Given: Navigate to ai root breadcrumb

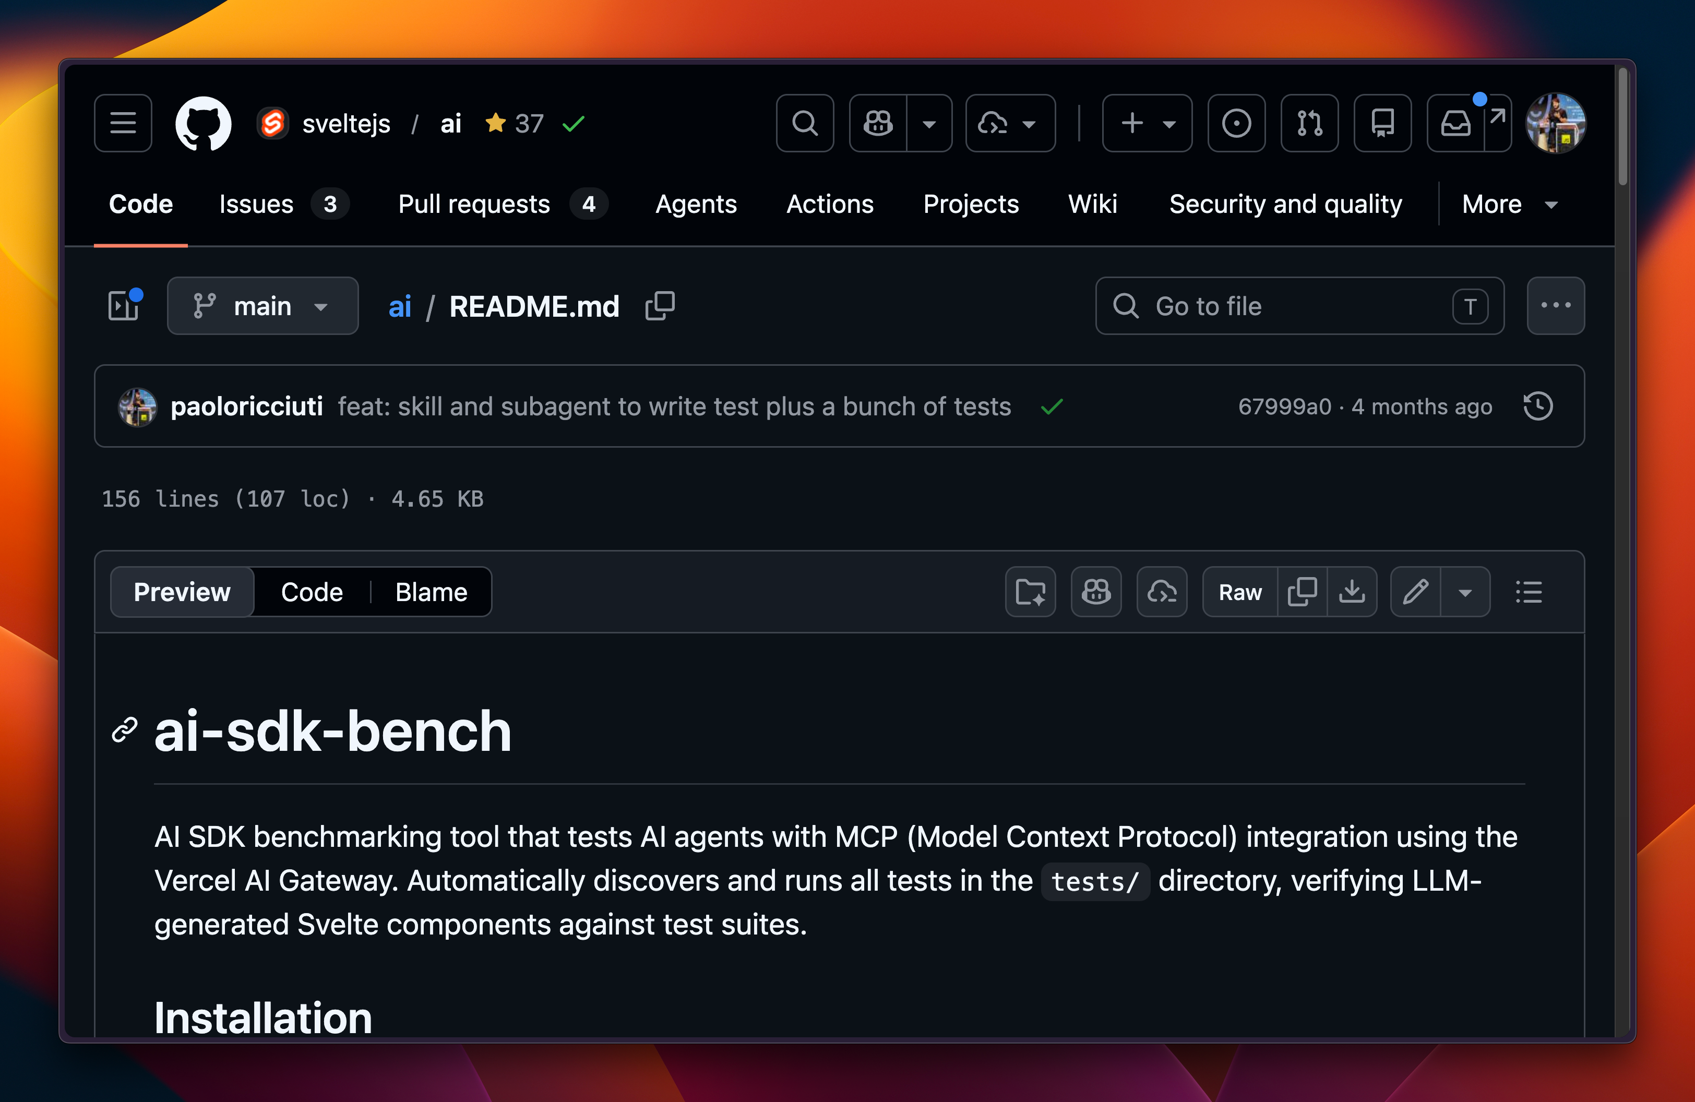Looking at the screenshot, I should (400, 307).
